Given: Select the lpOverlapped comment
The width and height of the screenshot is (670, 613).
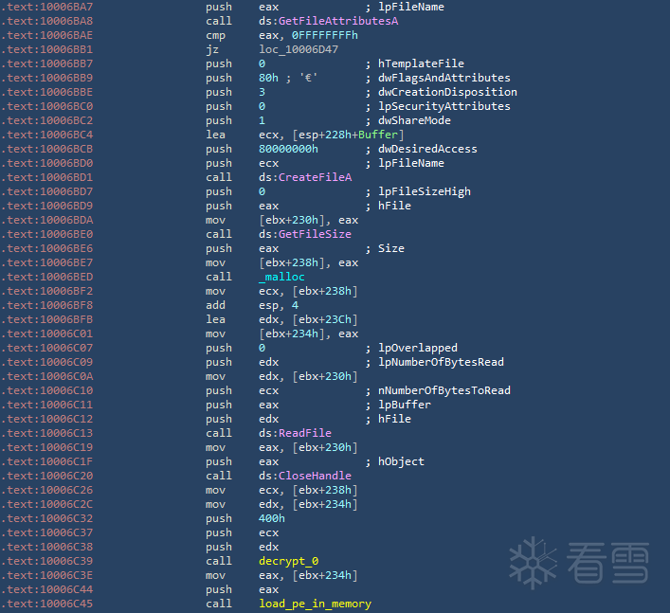Looking at the screenshot, I should tap(418, 348).
